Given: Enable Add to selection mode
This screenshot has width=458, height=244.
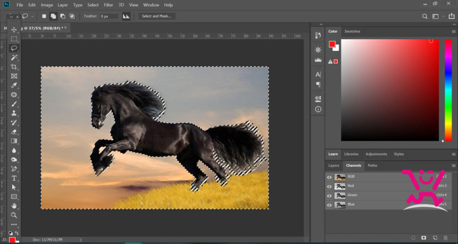Looking at the screenshot, I should coord(53,17).
